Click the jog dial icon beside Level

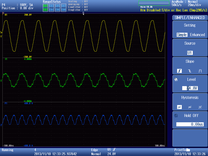click(176, 80)
